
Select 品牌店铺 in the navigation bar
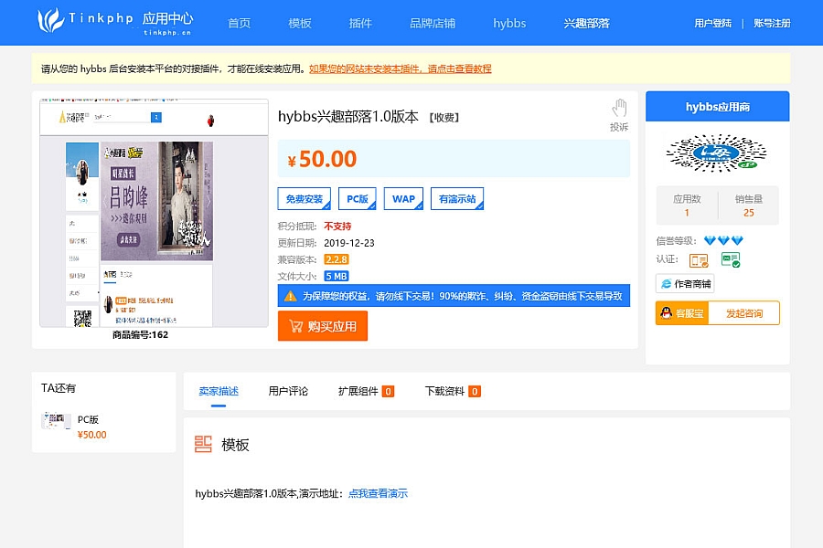click(433, 23)
